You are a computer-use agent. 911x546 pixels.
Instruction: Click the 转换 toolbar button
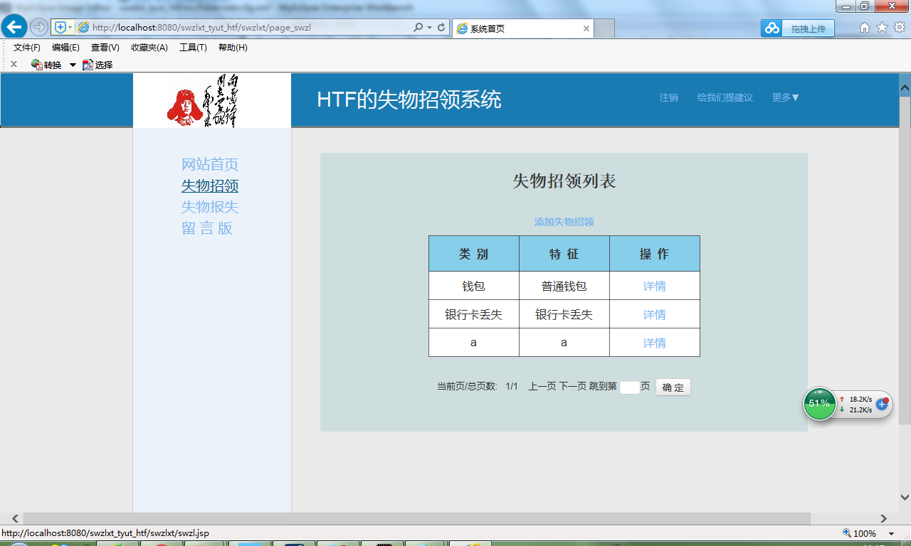47,65
